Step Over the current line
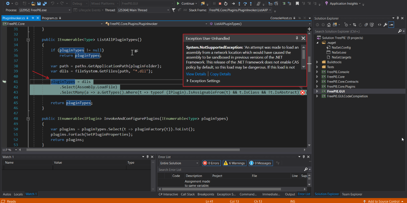Image resolution: width=407 pixels, height=203 pixels. [245, 3]
